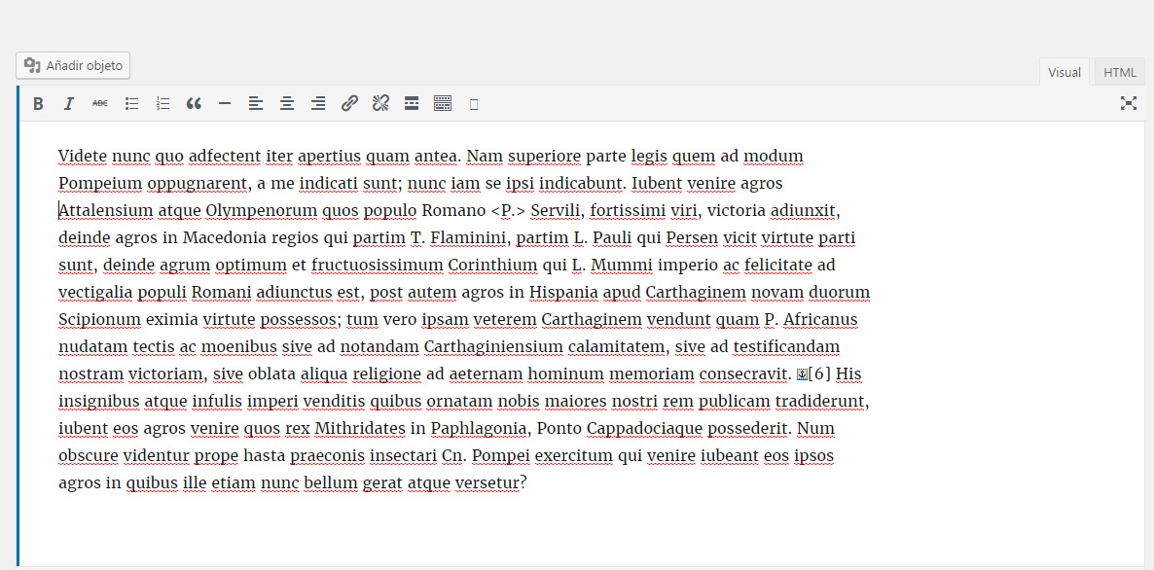Switch to the Visual tab
The height and width of the screenshot is (570, 1154).
click(1064, 73)
